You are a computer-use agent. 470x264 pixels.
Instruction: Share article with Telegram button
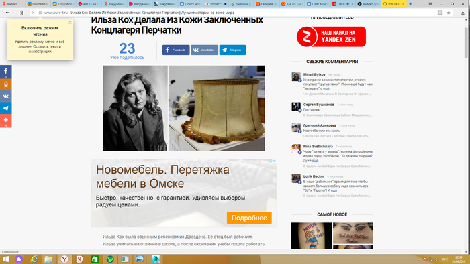click(x=232, y=50)
